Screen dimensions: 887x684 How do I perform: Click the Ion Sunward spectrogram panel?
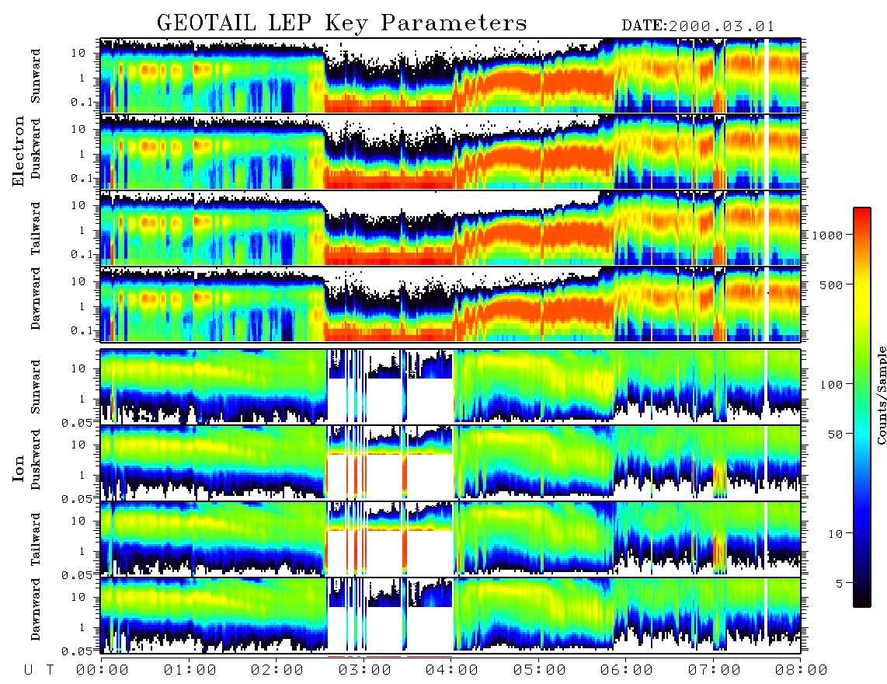click(x=450, y=386)
